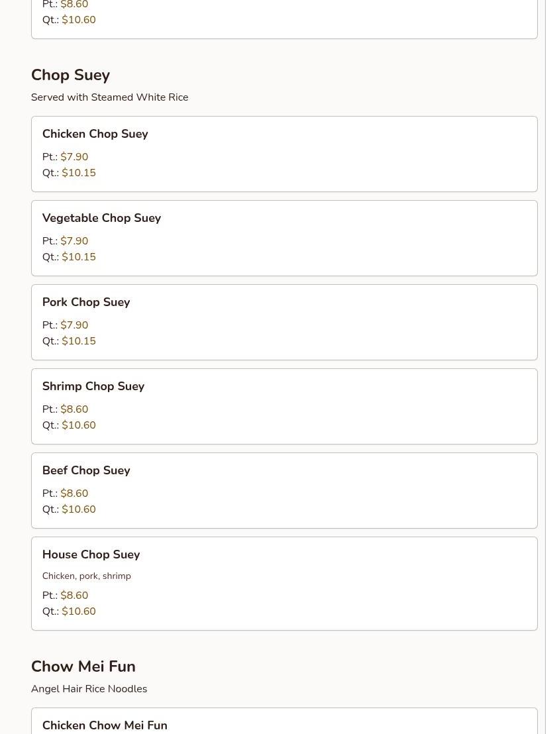Click the Chow Mei Fun section heading
Image resolution: width=559 pixels, height=734 pixels.
tap(83, 666)
